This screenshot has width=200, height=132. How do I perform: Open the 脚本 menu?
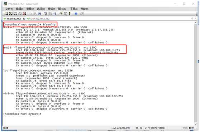point(62,9)
